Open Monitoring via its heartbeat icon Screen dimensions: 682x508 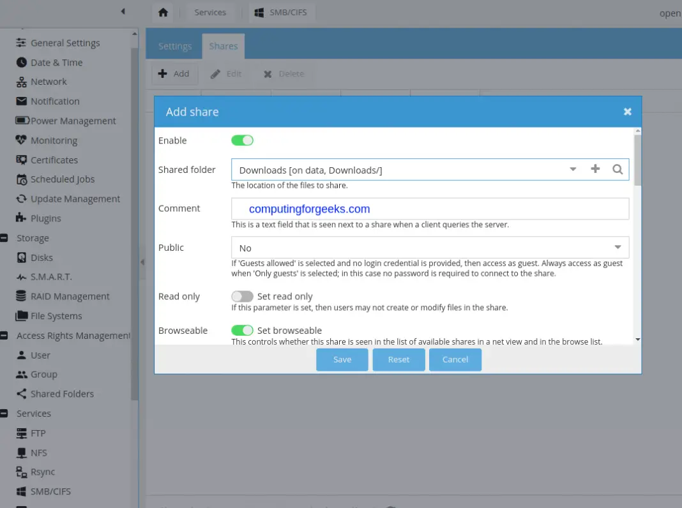click(22, 140)
